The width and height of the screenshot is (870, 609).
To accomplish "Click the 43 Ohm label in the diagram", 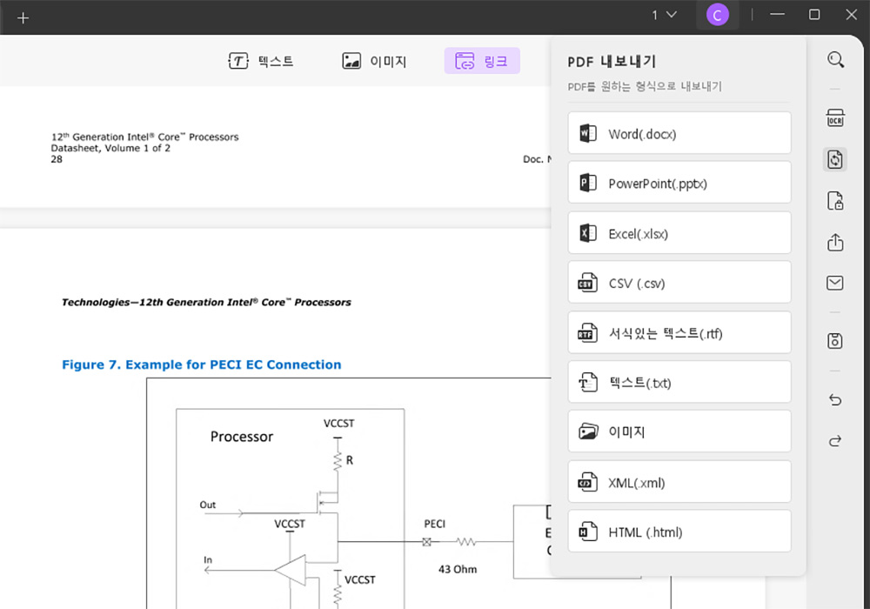I will pyautogui.click(x=458, y=569).
